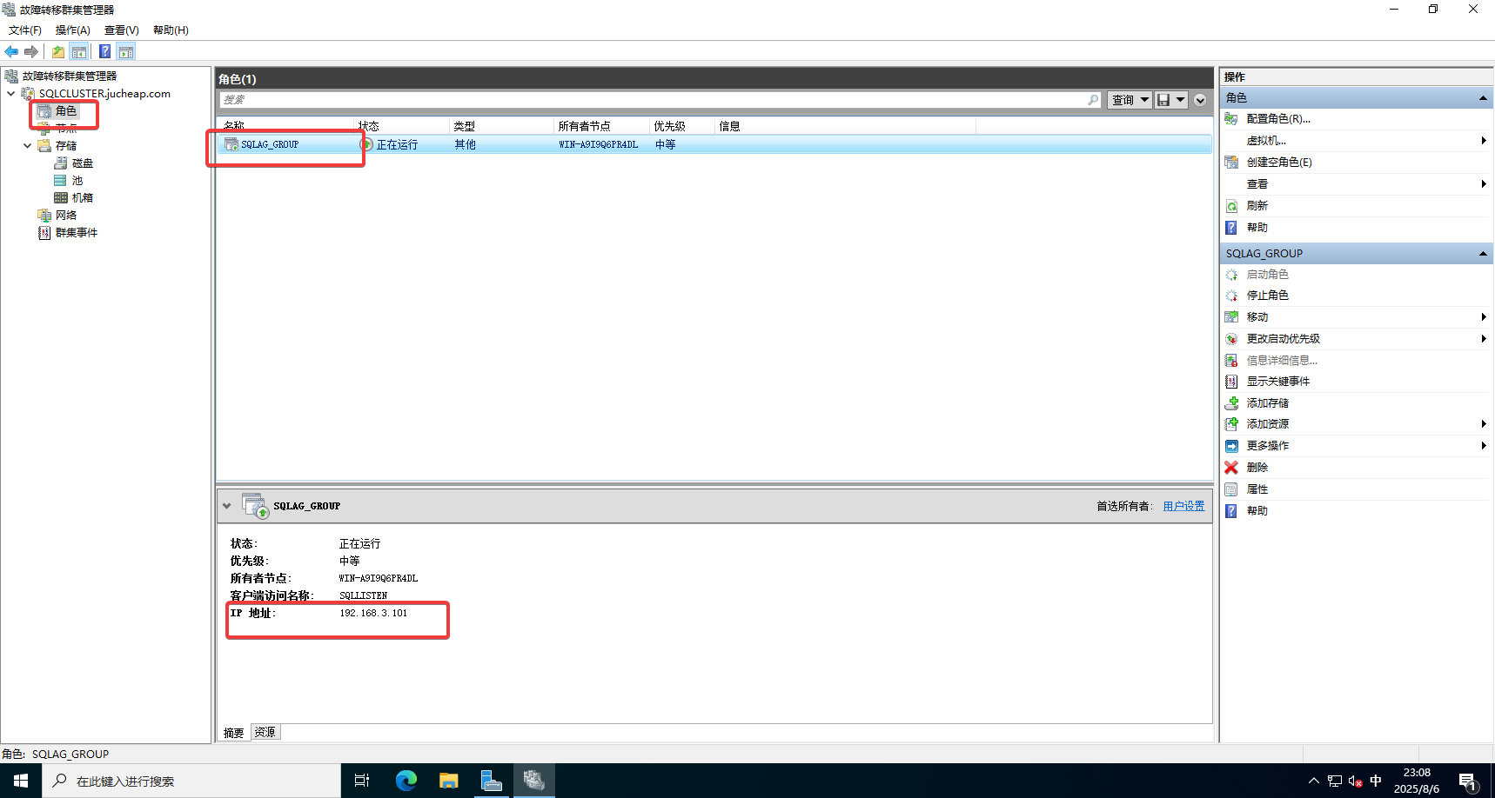Sort by the 名称 column header
Screen dimensions: 1495x798
pyautogui.click(x=287, y=126)
